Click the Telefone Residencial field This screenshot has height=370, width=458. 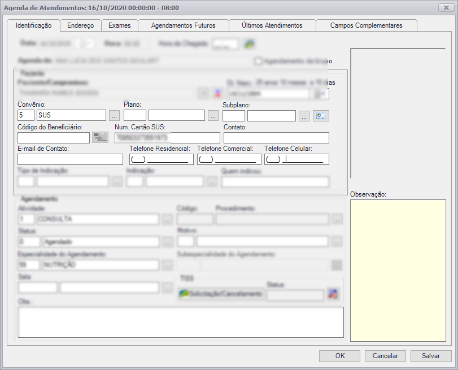(162, 159)
